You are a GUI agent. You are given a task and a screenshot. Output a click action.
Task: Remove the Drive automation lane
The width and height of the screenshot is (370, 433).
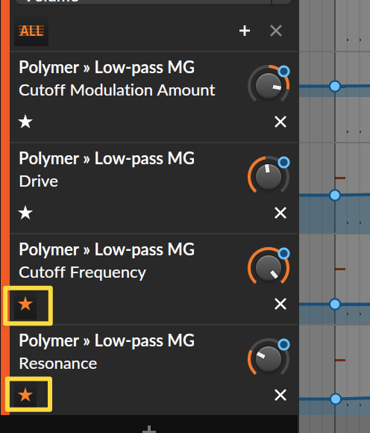[x=280, y=213]
